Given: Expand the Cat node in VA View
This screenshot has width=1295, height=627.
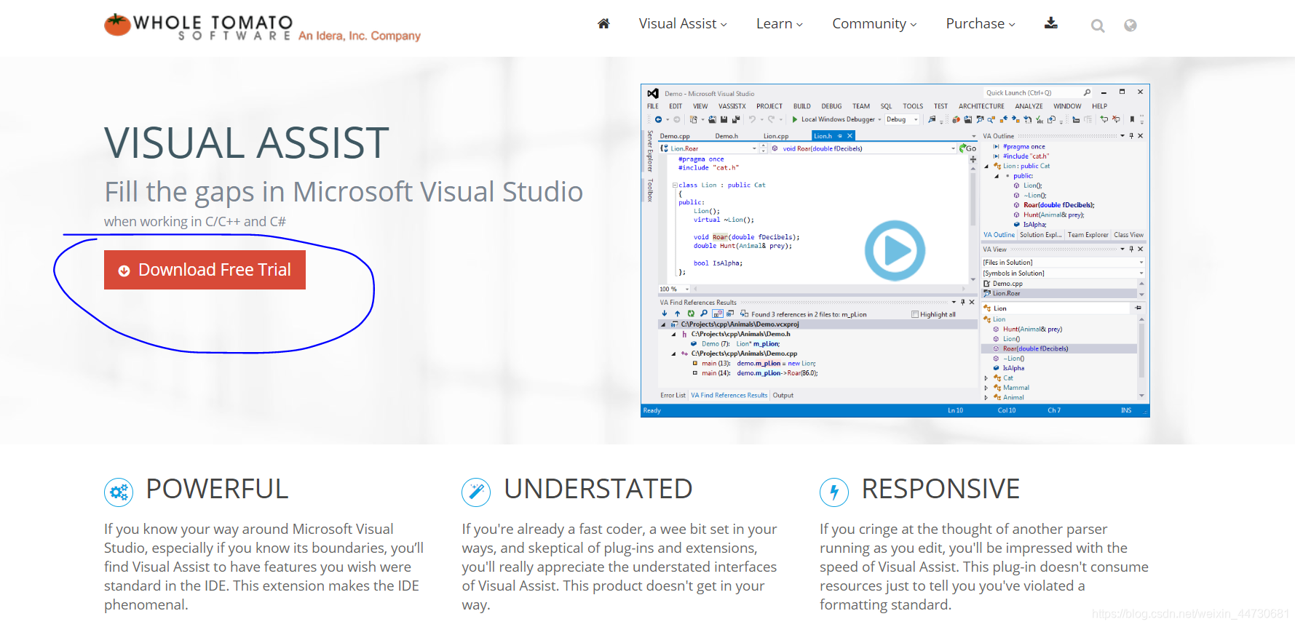Looking at the screenshot, I should 986,378.
